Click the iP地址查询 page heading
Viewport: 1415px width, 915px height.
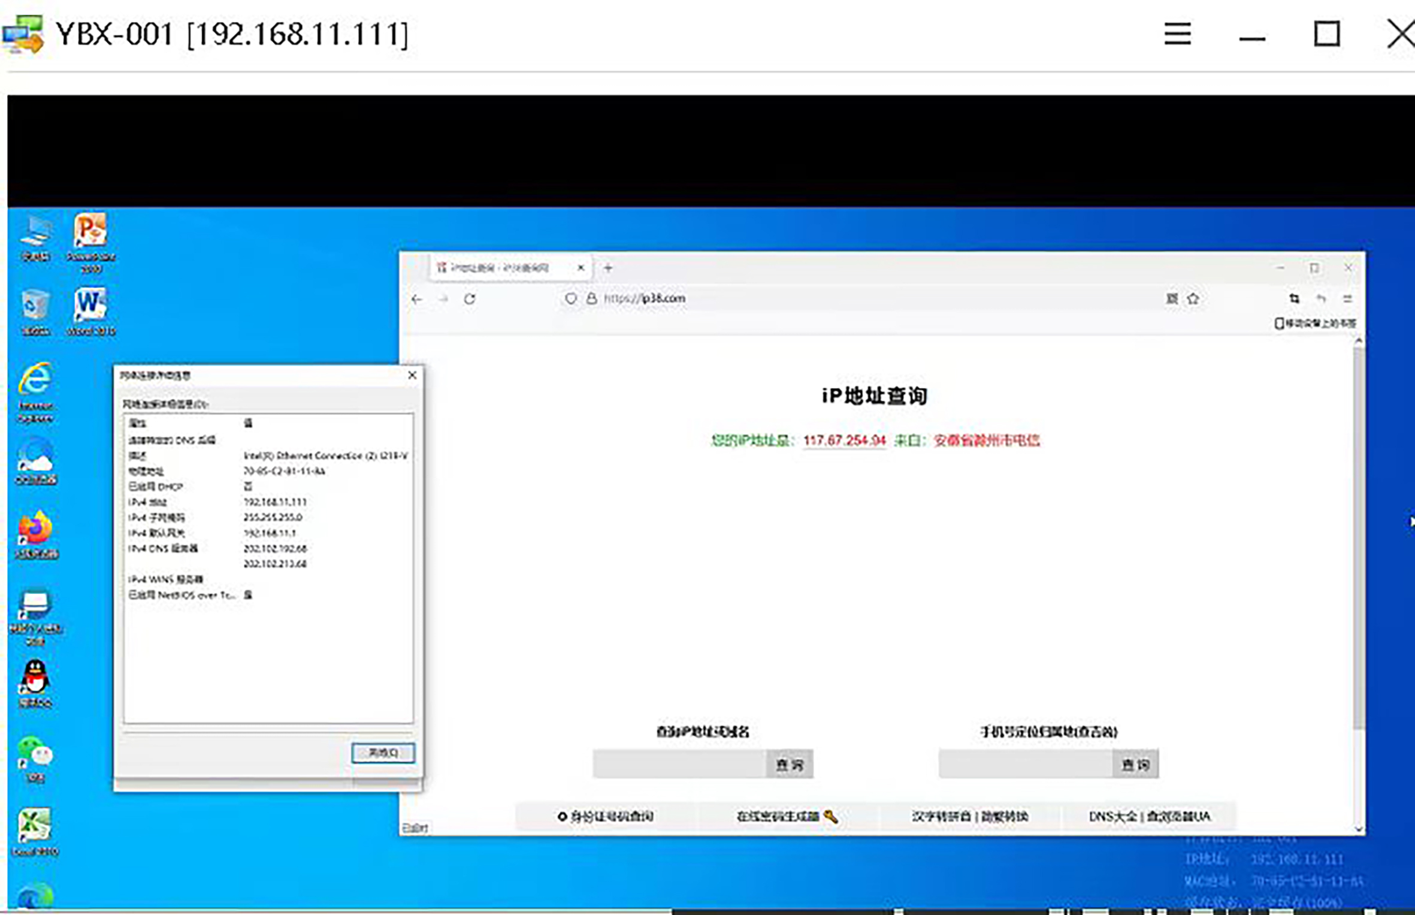875,396
